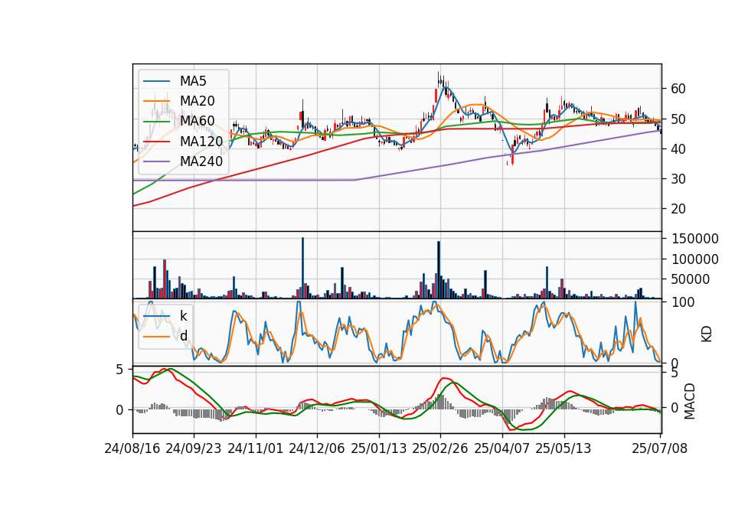Click the orange MA20 legend line sample
735x528 pixels.
coord(156,101)
